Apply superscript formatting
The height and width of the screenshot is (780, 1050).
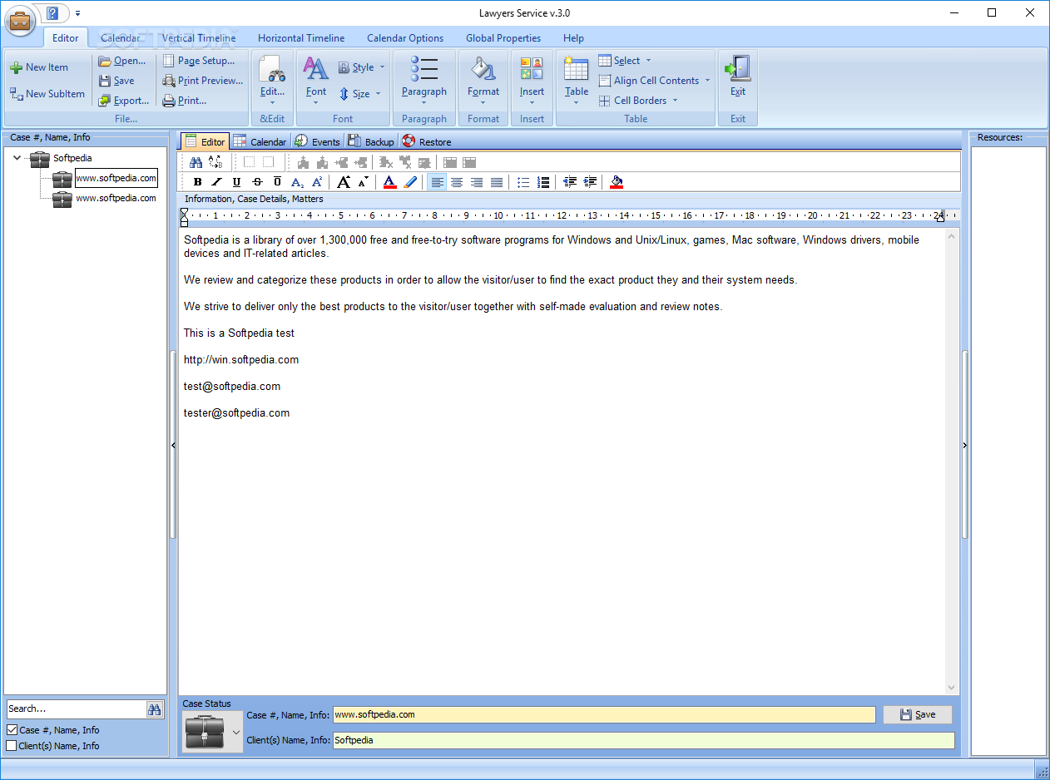pyautogui.click(x=317, y=182)
